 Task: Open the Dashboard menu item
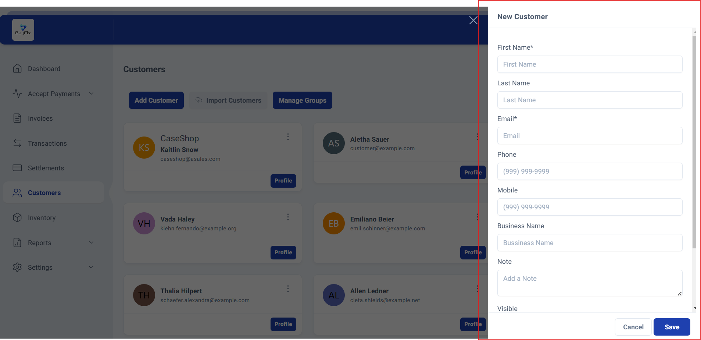53,69
